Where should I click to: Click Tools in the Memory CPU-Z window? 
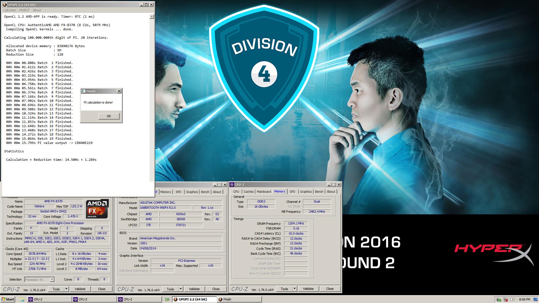[x=284, y=289]
